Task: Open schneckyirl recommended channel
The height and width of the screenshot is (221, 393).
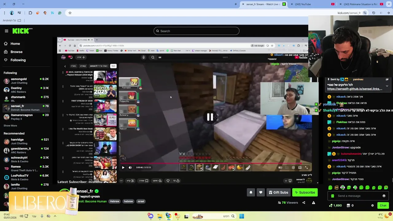Action: pyautogui.click(x=26, y=159)
